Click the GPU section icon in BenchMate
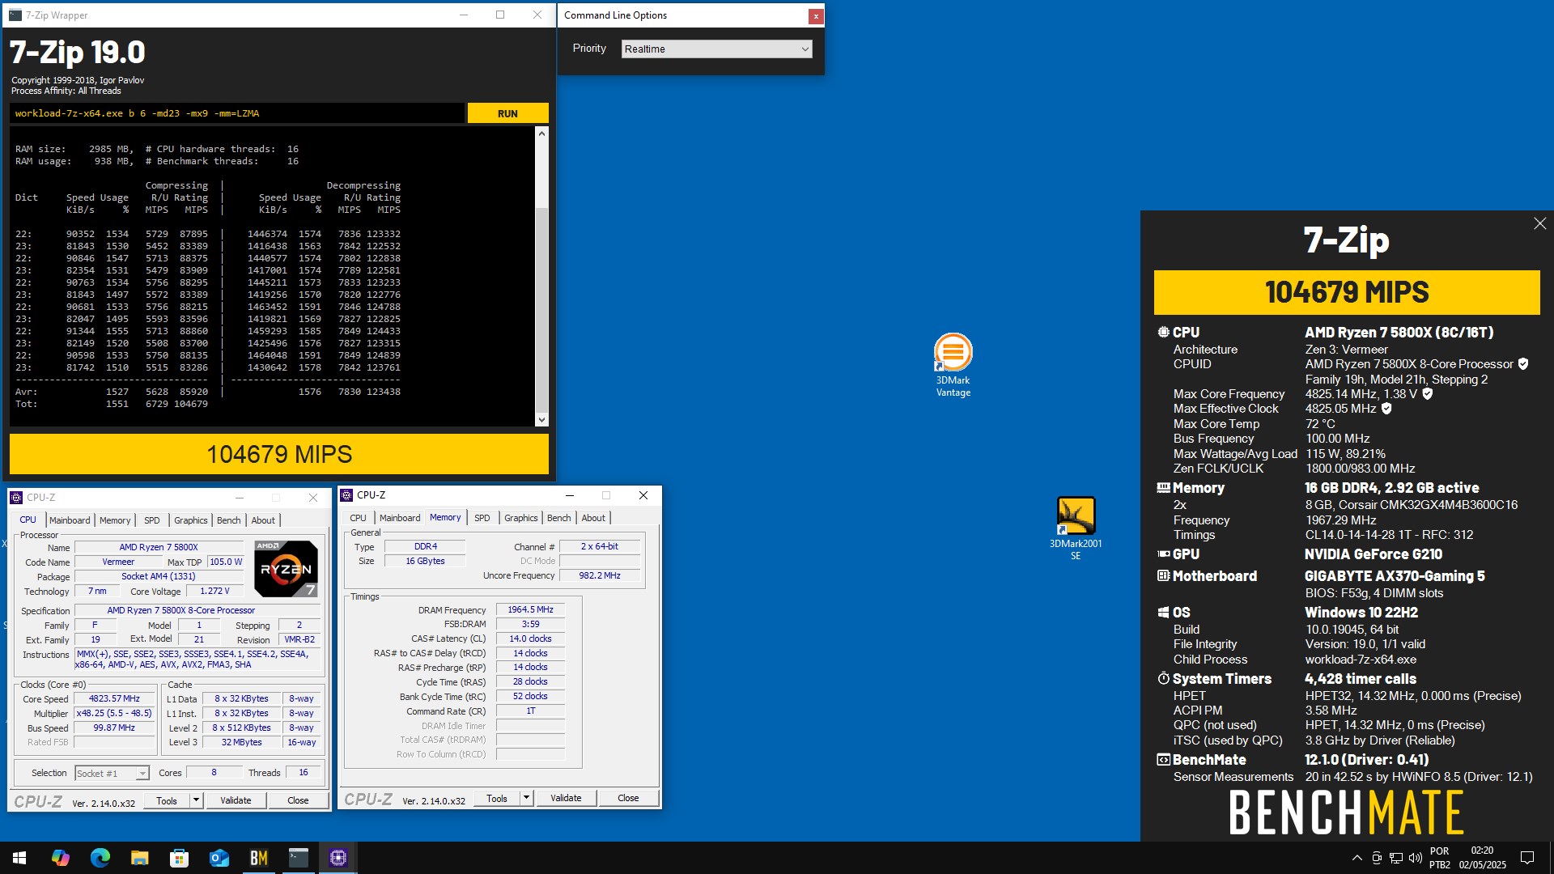 [1163, 554]
